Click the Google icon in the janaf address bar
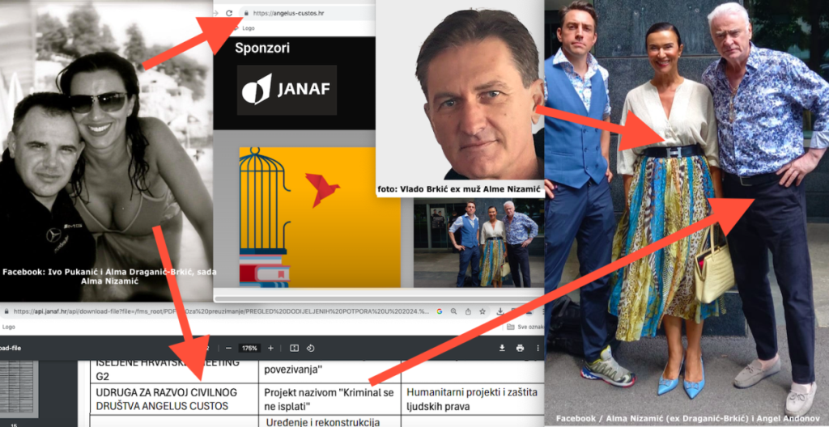 click(438, 311)
